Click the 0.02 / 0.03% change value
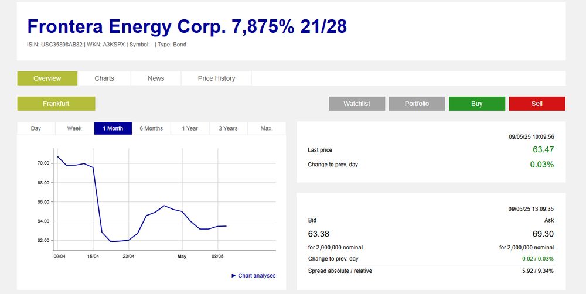Viewport: 586px width, 294px height. pos(538,258)
